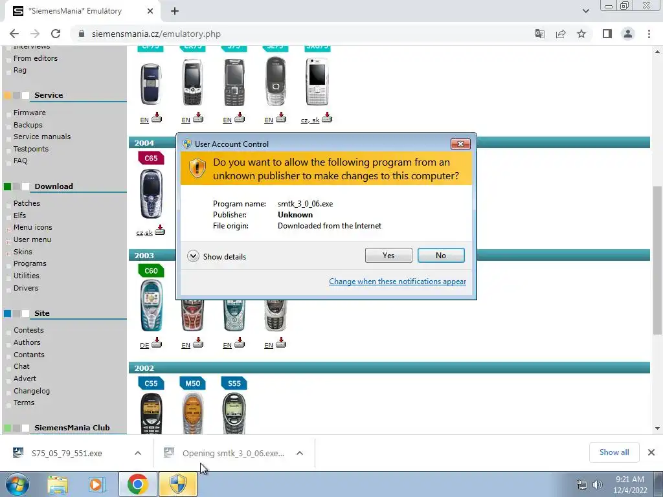
Task: Click volume speaker icon in system tray
Action: coord(597,484)
